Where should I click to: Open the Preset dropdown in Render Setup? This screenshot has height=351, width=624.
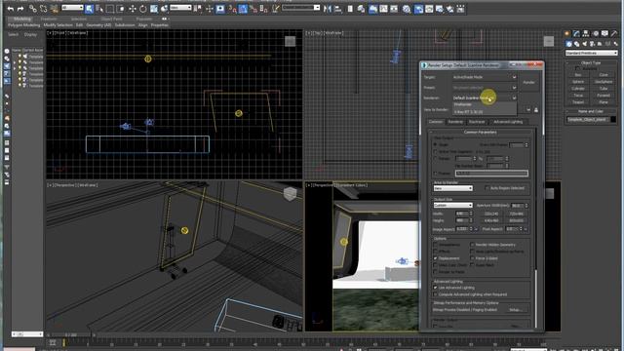click(484, 88)
